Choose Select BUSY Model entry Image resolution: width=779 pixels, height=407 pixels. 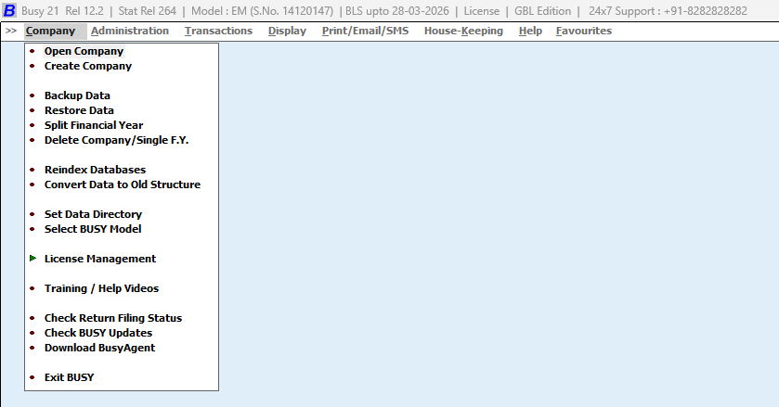point(93,229)
